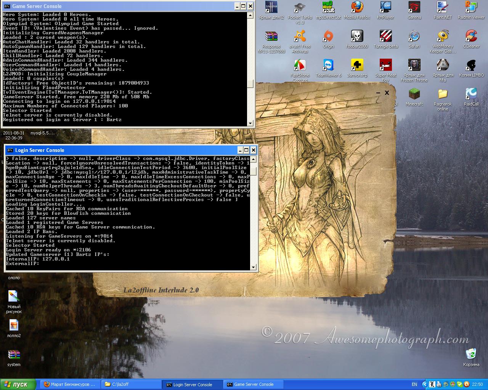
Task: Open foobar2000 desktop icon
Action: (357, 40)
